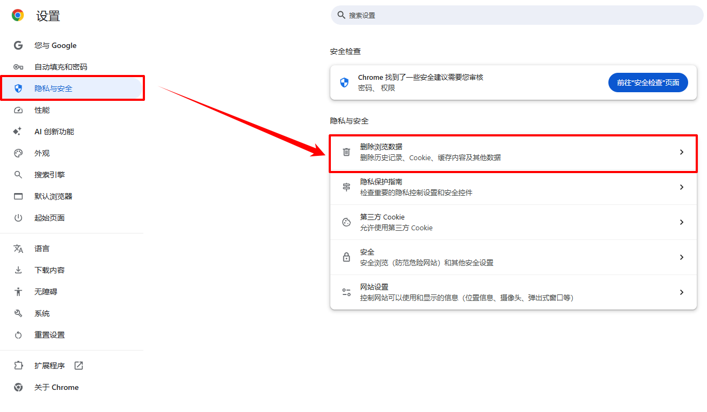Viewport: 707px width, 412px height.
Task: Click the startup power icon
Action: pyautogui.click(x=18, y=218)
